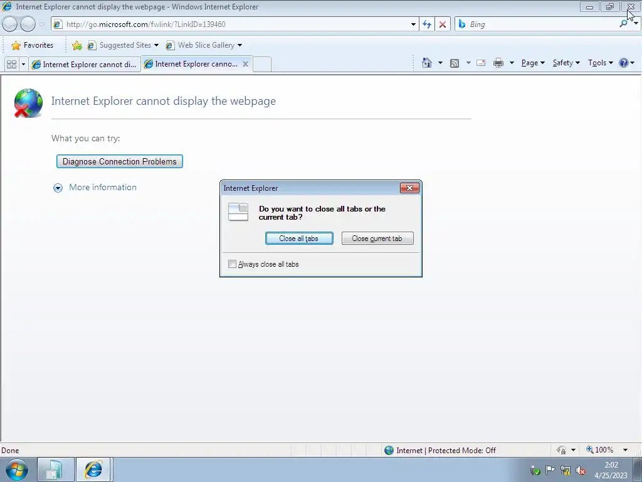The height and width of the screenshot is (482, 642).
Task: Expand the Home button dropdown arrow
Action: coord(440,63)
